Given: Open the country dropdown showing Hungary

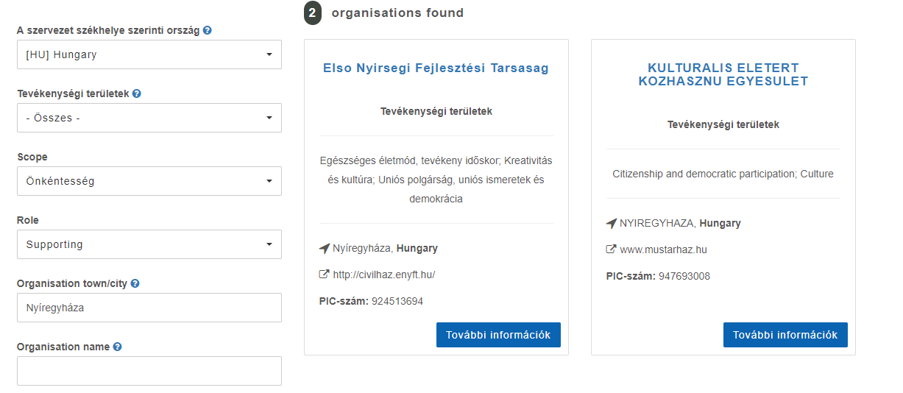Looking at the screenshot, I should click(149, 54).
